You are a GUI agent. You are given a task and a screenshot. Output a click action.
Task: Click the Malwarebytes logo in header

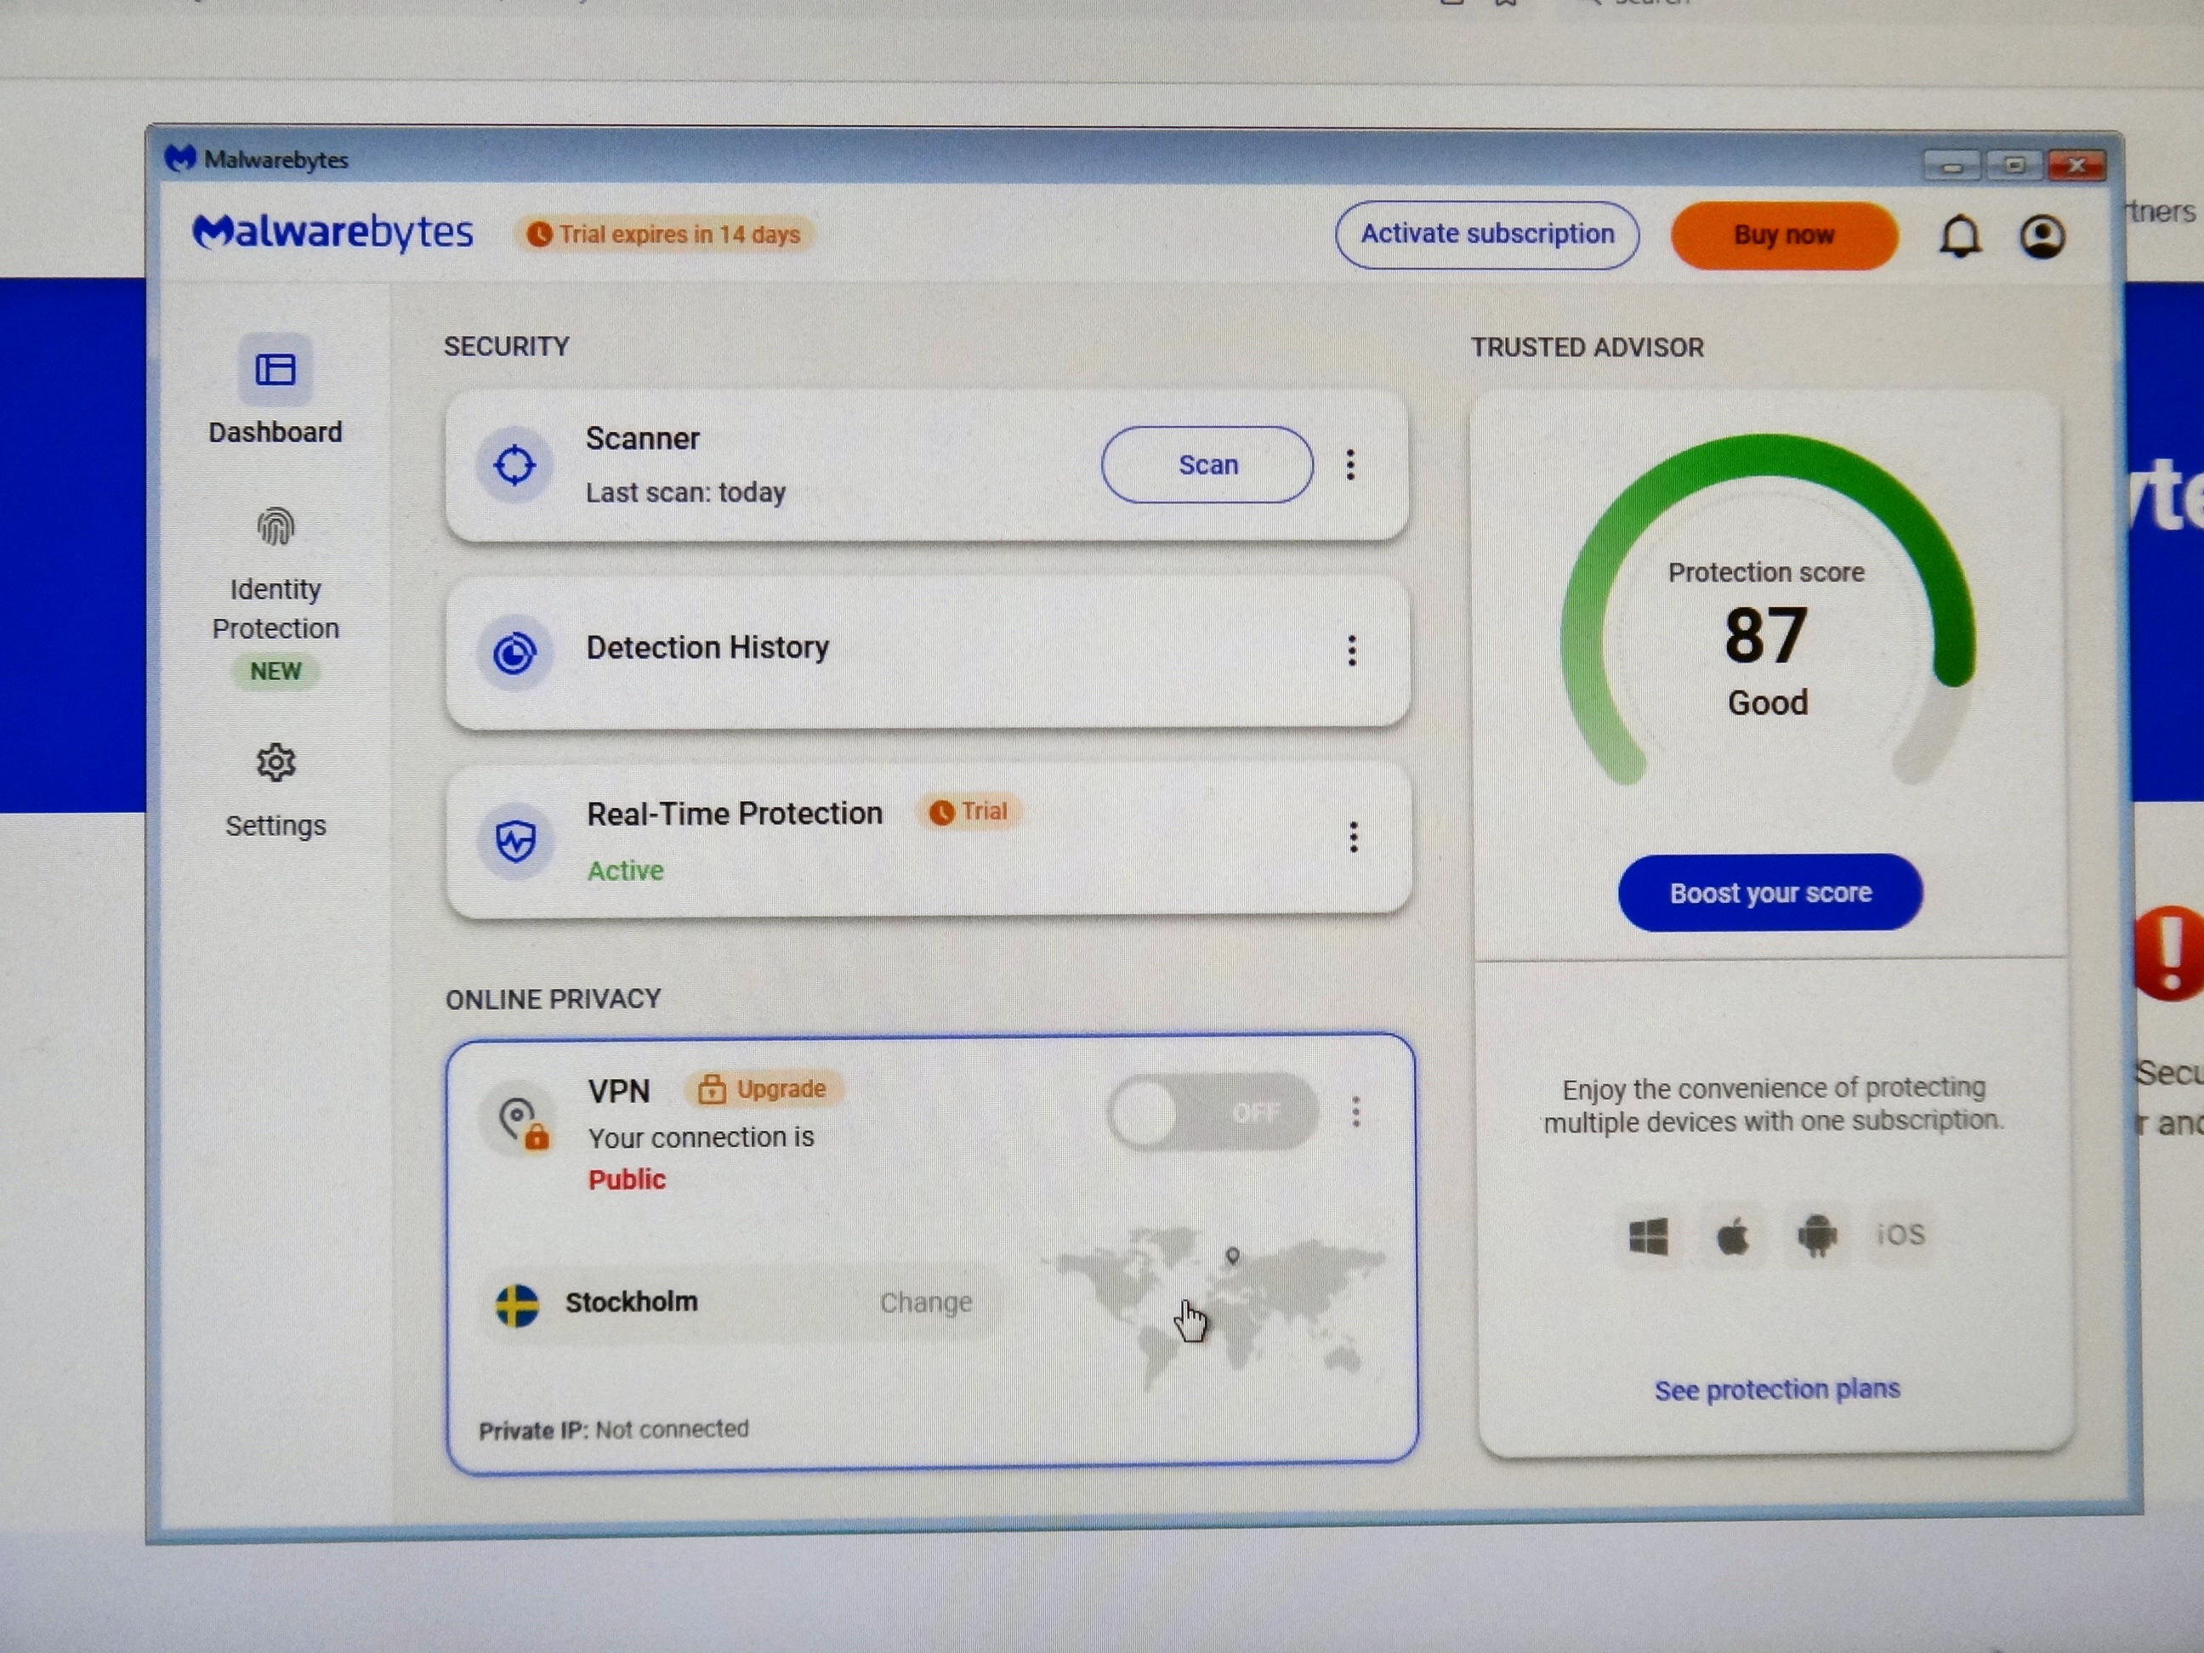(332, 231)
